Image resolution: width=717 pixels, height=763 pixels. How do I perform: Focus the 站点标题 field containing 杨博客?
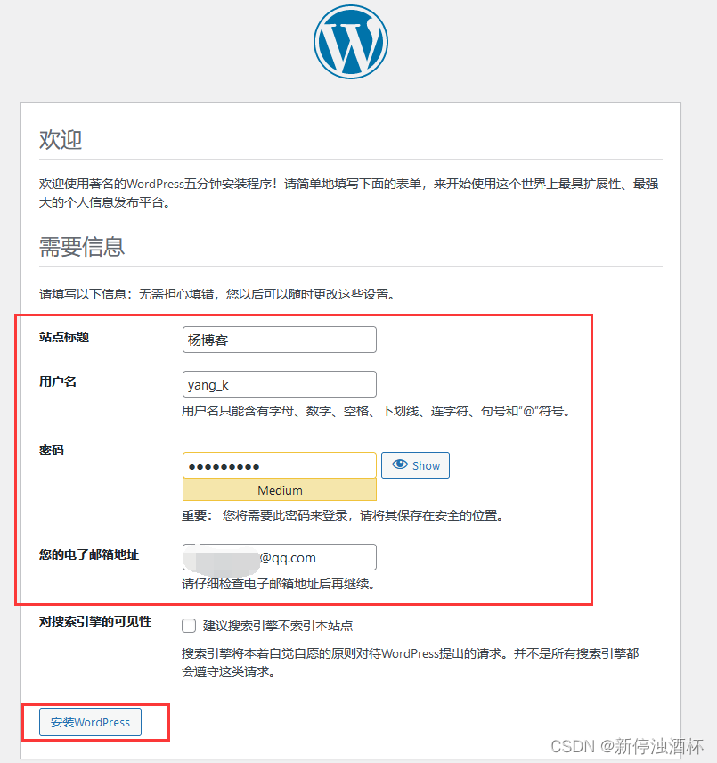point(280,340)
